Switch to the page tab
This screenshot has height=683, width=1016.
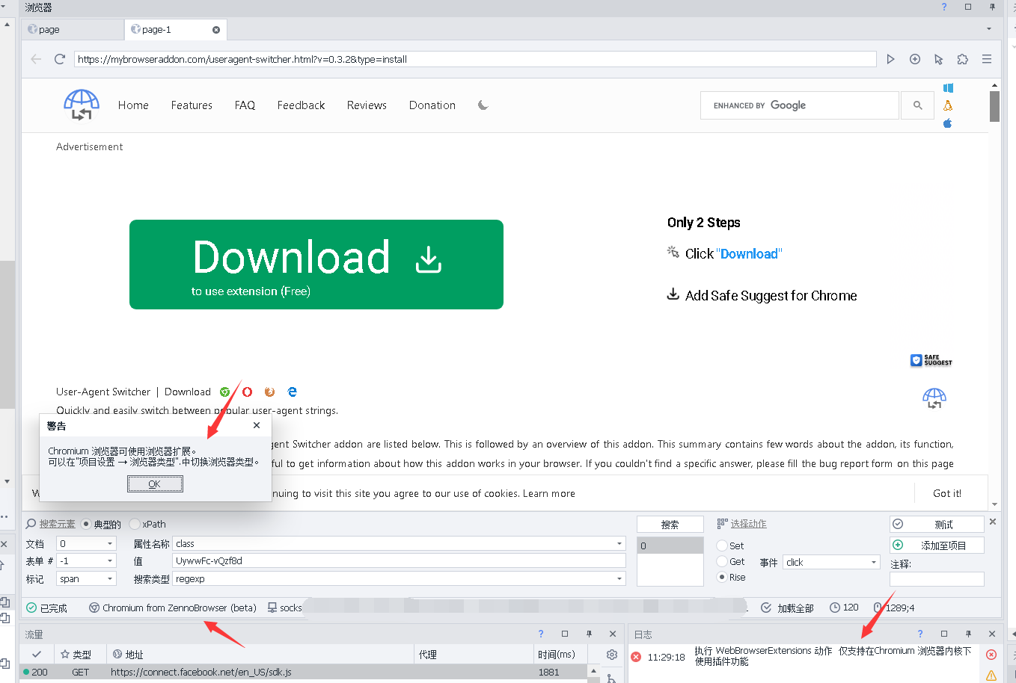pos(72,29)
